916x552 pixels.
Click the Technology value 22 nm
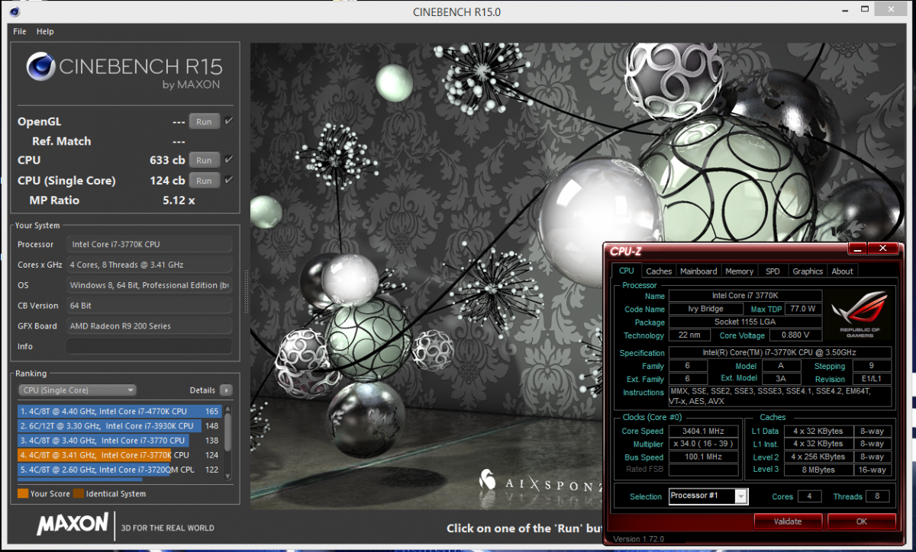click(689, 335)
